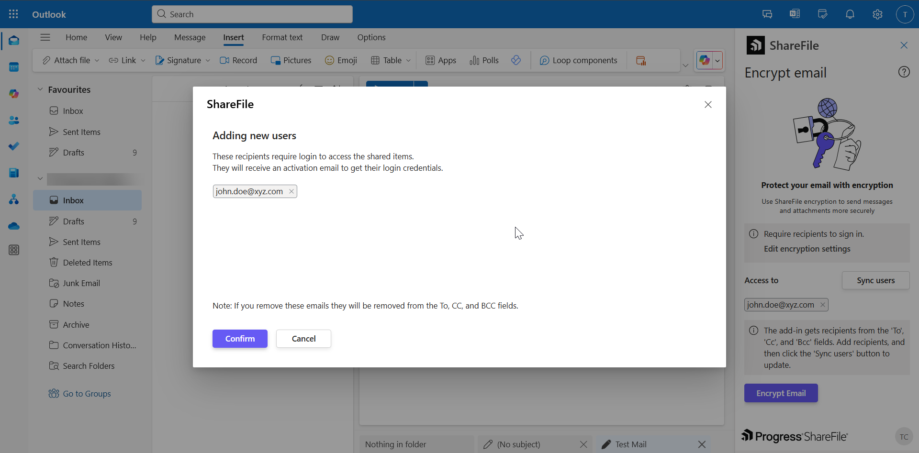
Task: Open To Do checkmark icon in rail
Action: pyautogui.click(x=14, y=146)
